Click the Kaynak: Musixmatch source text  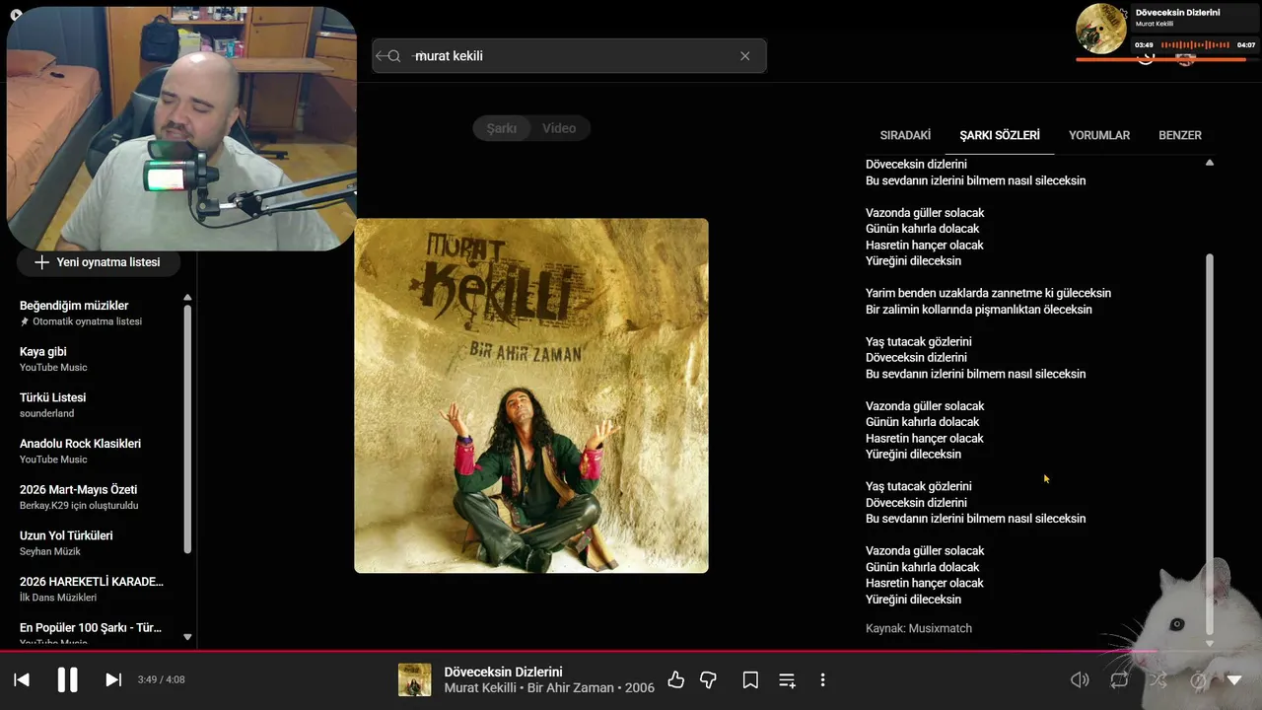click(919, 628)
